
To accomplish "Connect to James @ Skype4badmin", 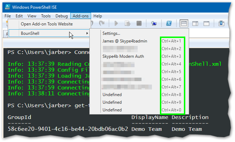I will coord(139,41).
